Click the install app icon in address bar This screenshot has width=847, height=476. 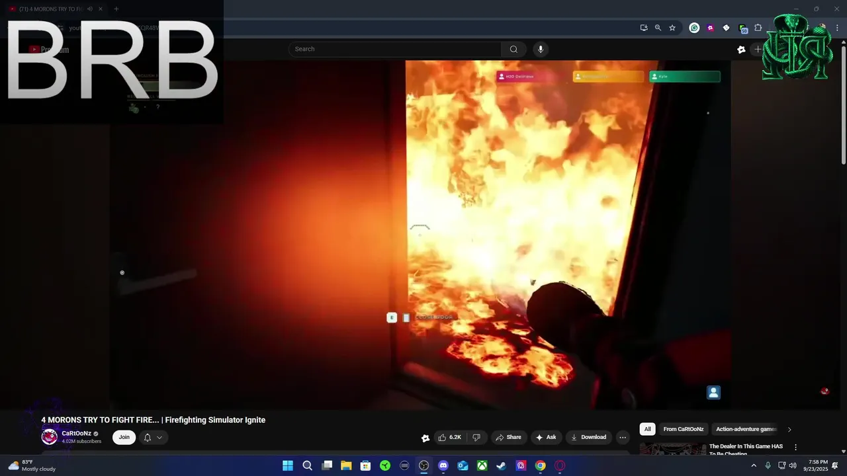pyautogui.click(x=643, y=28)
